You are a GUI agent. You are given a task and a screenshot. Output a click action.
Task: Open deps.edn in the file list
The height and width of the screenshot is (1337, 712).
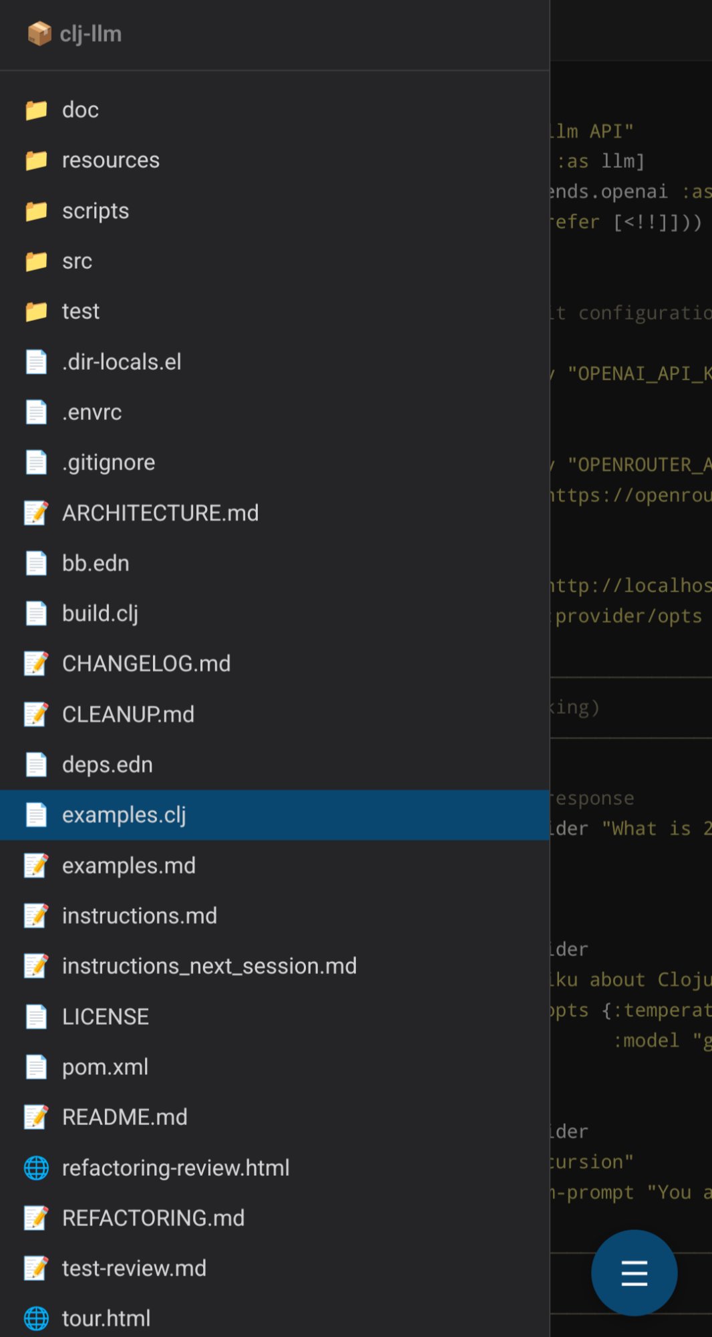point(108,765)
